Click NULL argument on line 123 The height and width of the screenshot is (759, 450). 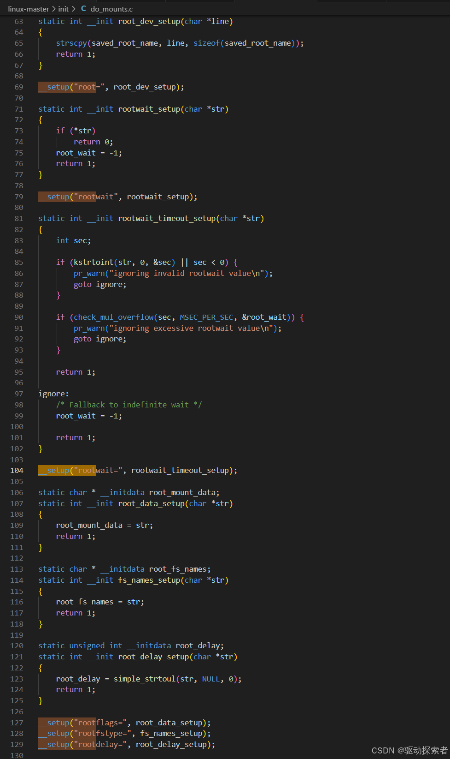211,679
